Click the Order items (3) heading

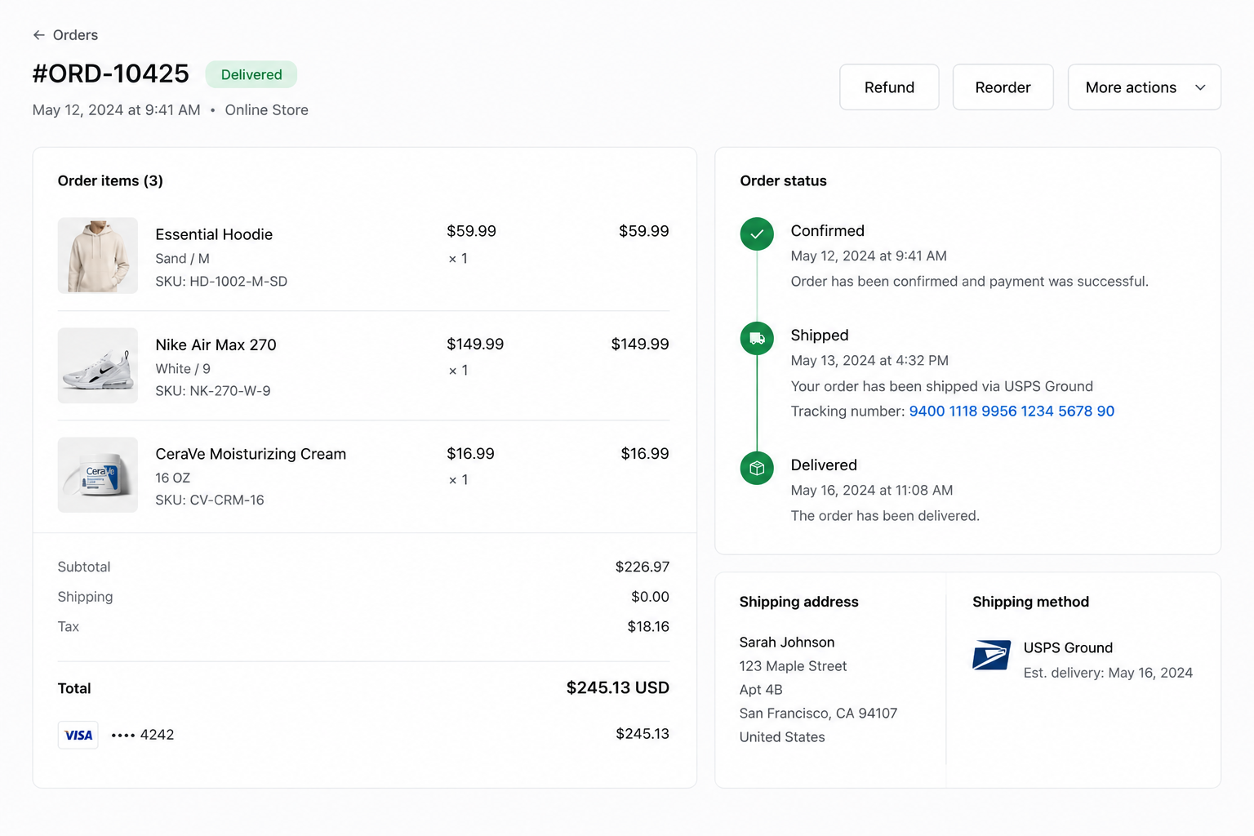pyautogui.click(x=110, y=181)
